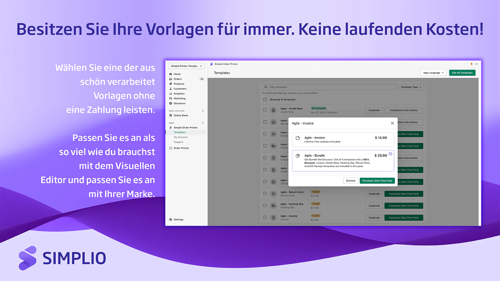The width and height of the screenshot is (500, 281).
Task: Click the receipt icon of the bottom Agile - Invoice row
Action: (273, 218)
